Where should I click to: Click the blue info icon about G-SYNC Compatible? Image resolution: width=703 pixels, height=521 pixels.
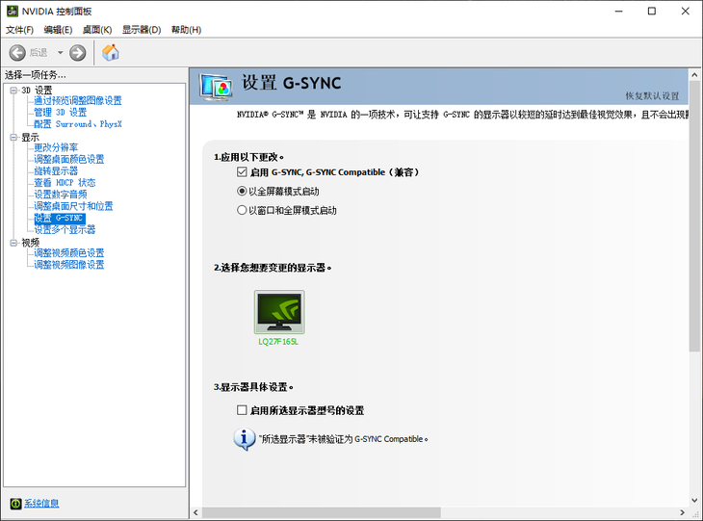pos(245,439)
